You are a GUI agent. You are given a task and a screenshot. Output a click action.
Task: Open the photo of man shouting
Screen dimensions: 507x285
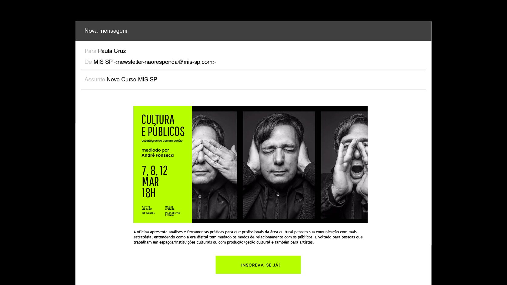coord(344,165)
